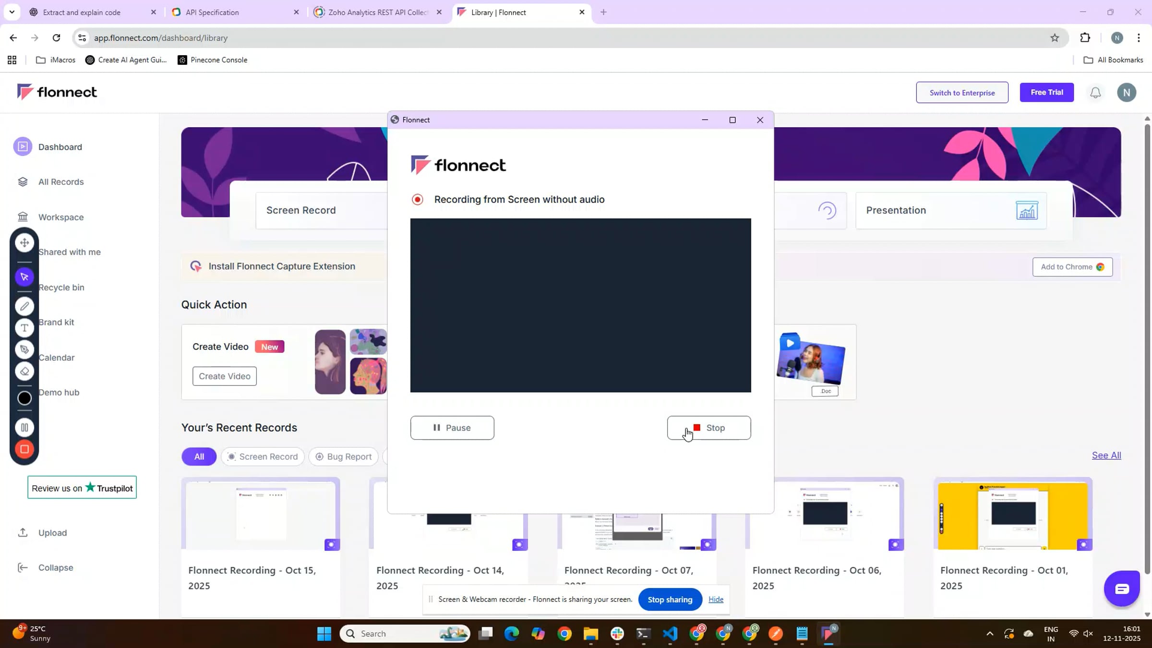Open the profile avatar menu
The image size is (1152, 648).
coord(1127,92)
